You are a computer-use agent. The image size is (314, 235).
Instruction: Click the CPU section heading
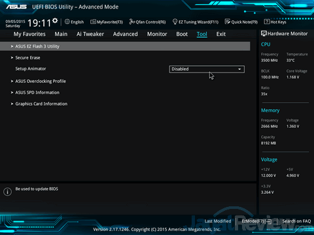(266, 44)
